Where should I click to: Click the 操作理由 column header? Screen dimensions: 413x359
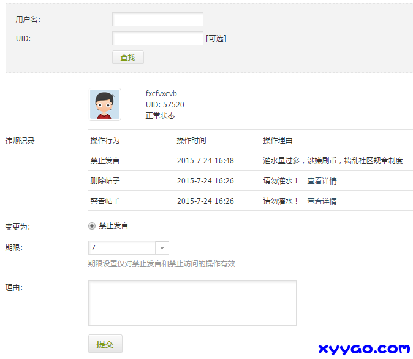[x=278, y=141]
